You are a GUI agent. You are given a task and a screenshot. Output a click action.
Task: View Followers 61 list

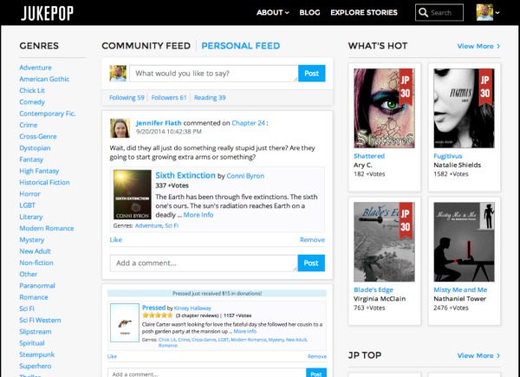169,97
